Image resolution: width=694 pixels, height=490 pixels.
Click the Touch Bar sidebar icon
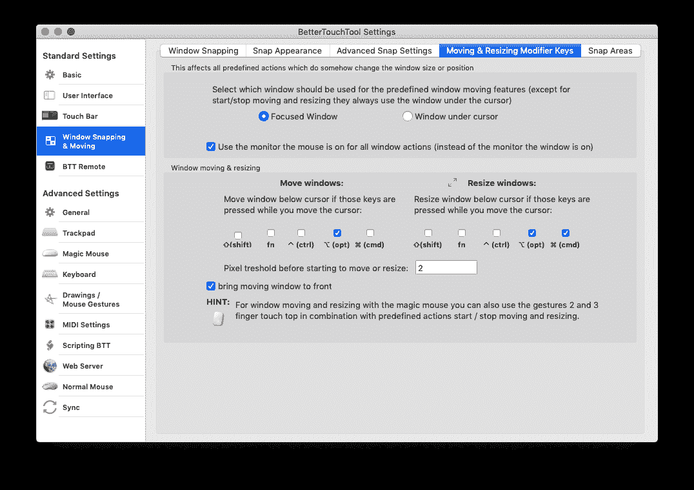point(50,116)
